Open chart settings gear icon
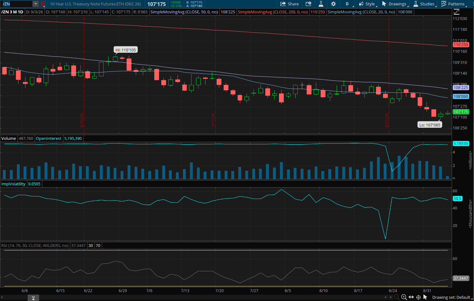 [333, 4]
